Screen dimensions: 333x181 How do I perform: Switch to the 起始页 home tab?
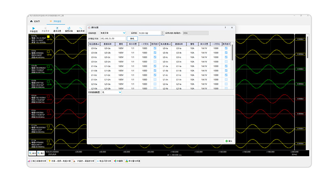(36, 21)
